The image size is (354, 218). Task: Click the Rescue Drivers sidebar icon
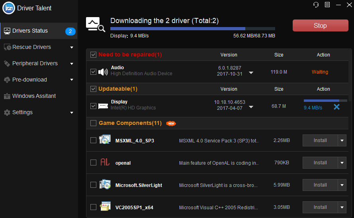coord(7,47)
